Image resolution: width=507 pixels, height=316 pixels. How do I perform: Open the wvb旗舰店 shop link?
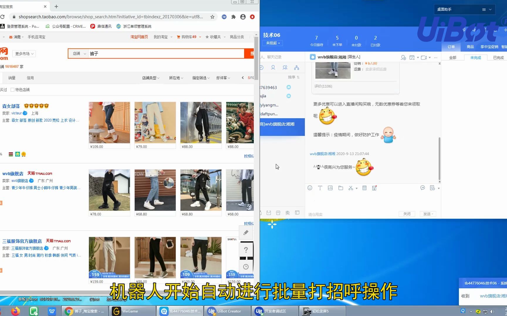tap(13, 174)
